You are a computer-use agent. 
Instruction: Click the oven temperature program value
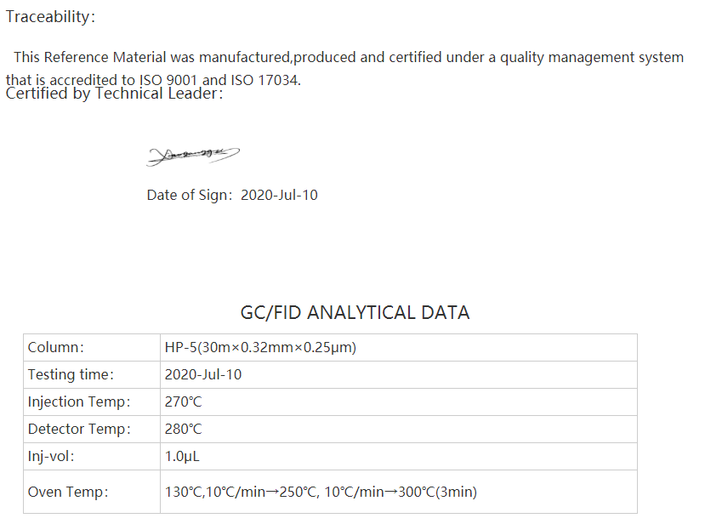click(x=321, y=492)
